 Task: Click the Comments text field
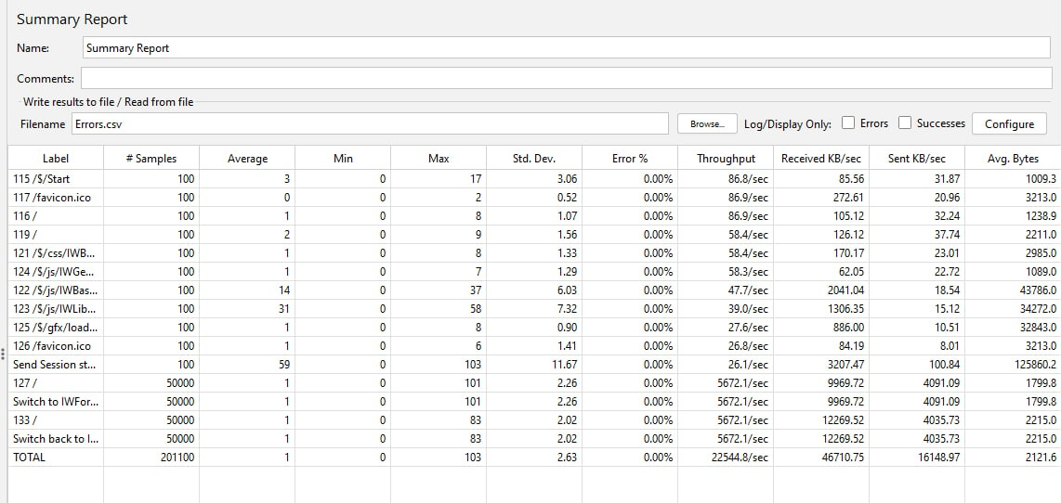pyautogui.click(x=566, y=79)
